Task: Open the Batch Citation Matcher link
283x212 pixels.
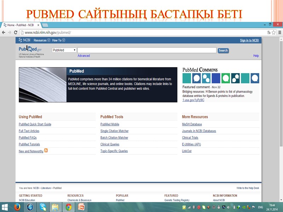Action: (114, 137)
